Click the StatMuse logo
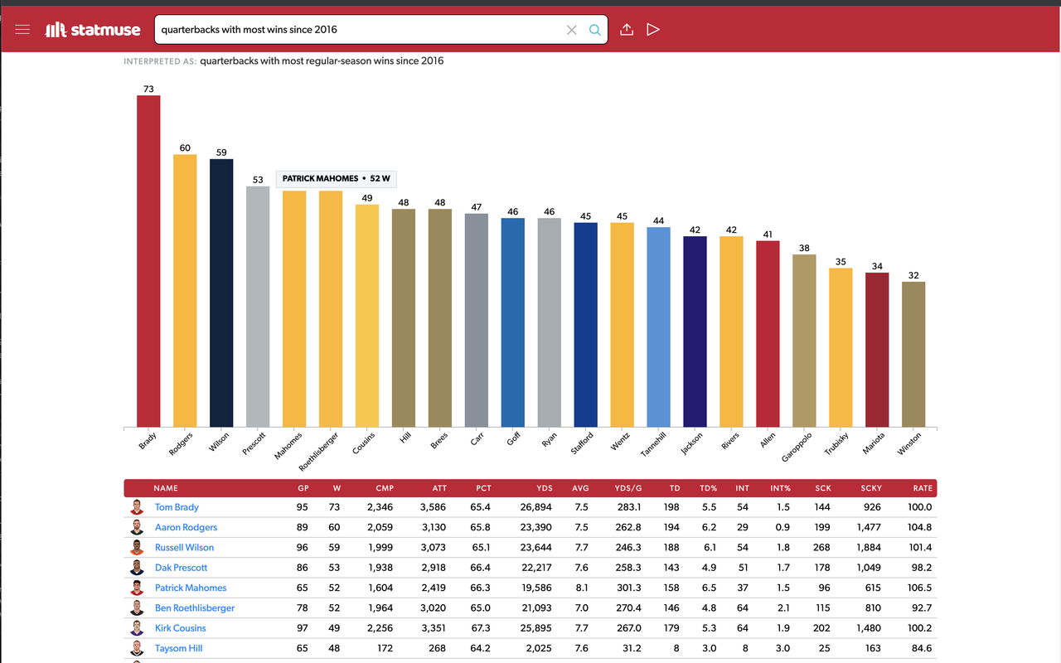1061x663 pixels. (x=93, y=30)
